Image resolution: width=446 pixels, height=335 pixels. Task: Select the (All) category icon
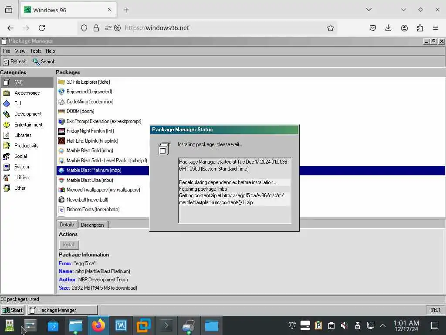click(x=7, y=82)
